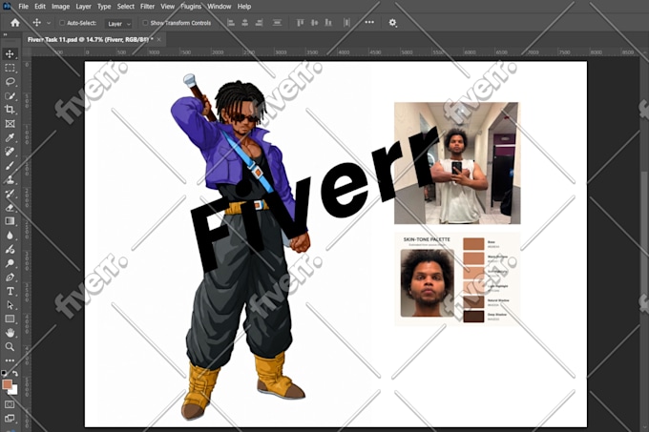Open the Auto-Select Layer dropdown
Screen dimensions: 649x432
(x=118, y=24)
